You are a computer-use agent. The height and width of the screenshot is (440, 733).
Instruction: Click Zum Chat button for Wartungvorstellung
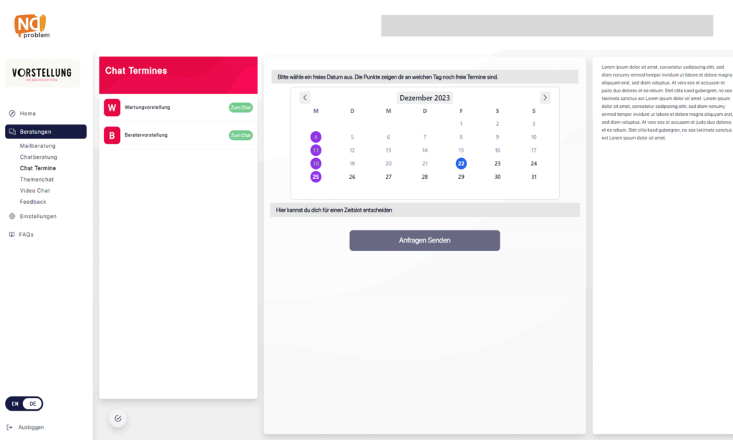(x=241, y=107)
